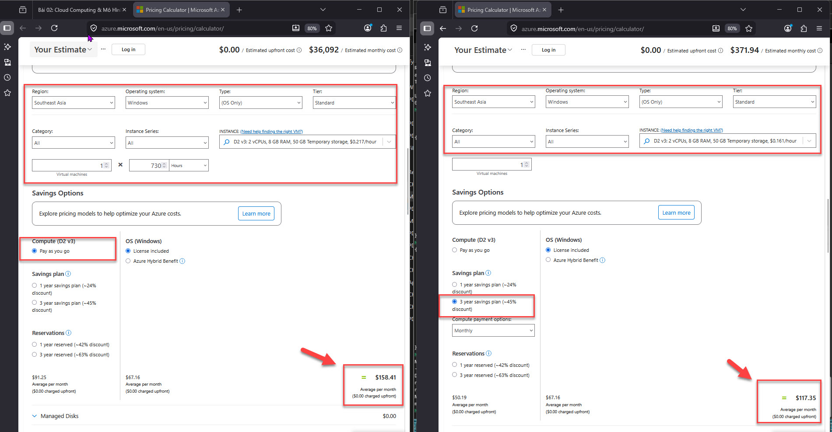Click info icon beside left estimated monthly cost
Viewport: 832px width, 432px height.
400,50
